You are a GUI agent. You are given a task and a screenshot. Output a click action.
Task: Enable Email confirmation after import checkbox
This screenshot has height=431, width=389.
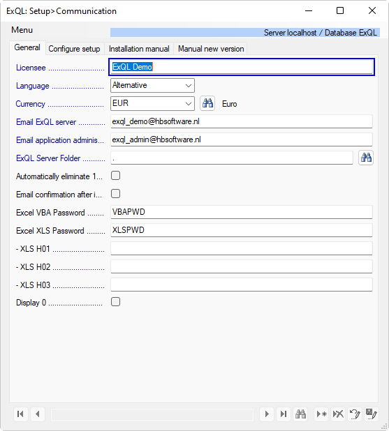116,193
